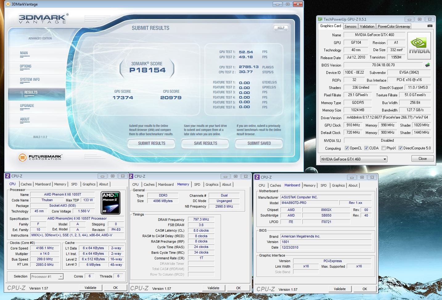Open About tab in the CPU-Z CPU window

pyautogui.click(x=104, y=184)
